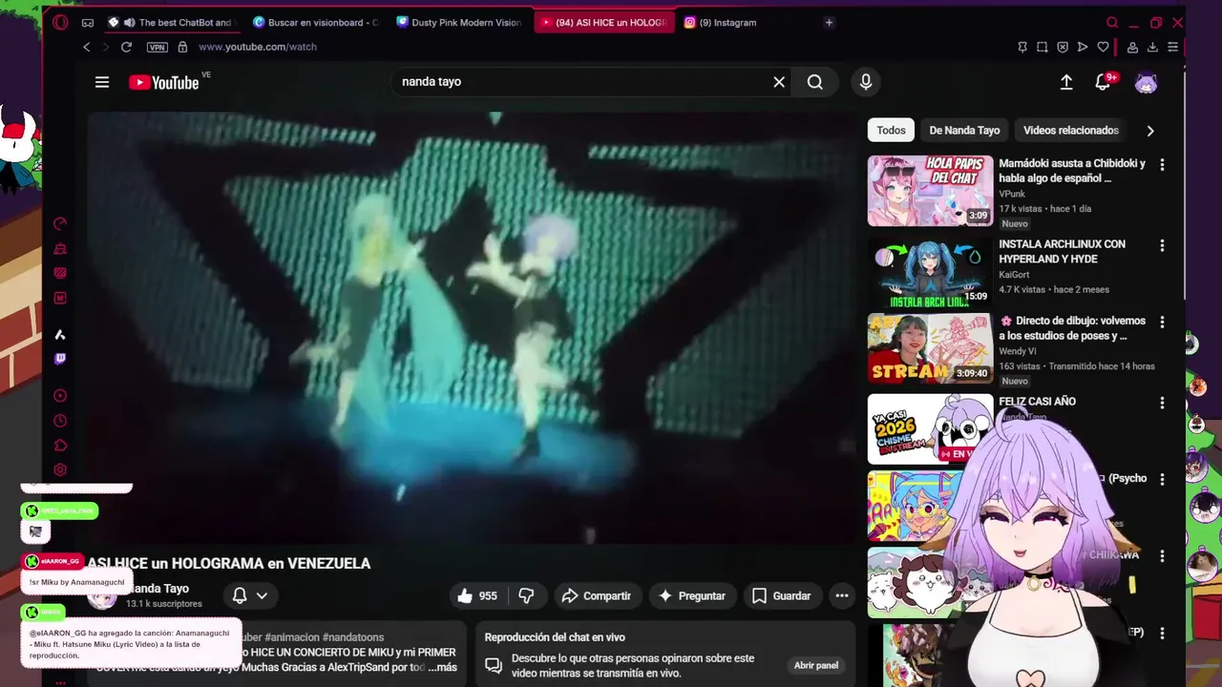Open the VPN badge in address bar

click(x=158, y=47)
